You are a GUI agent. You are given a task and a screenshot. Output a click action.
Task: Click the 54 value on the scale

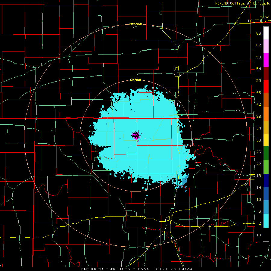coord(259,69)
